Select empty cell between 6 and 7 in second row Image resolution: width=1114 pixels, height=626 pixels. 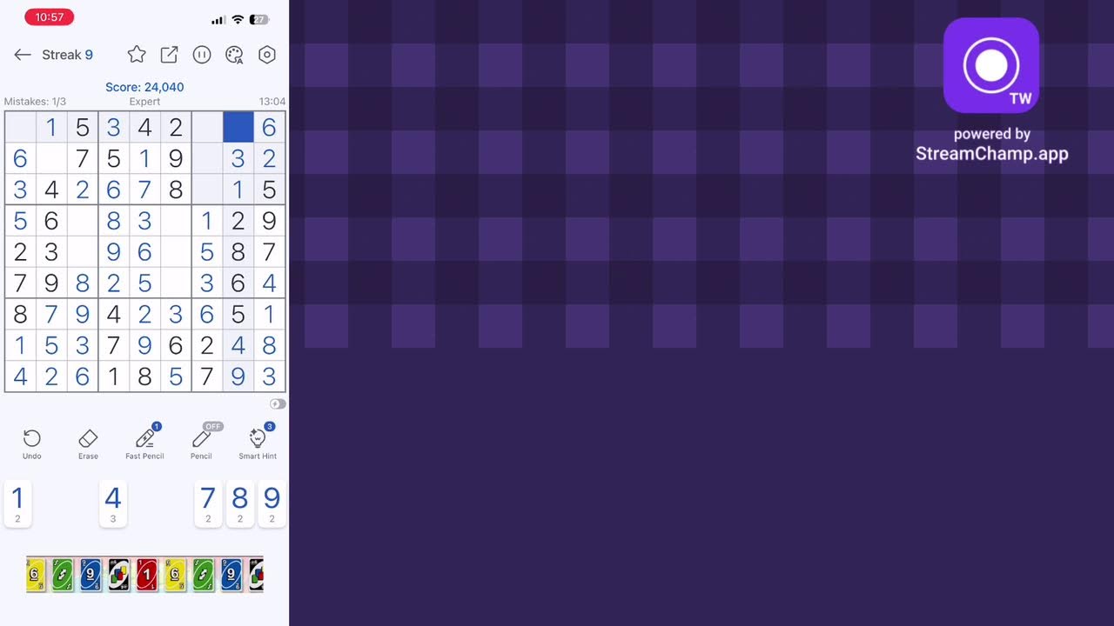(x=51, y=158)
